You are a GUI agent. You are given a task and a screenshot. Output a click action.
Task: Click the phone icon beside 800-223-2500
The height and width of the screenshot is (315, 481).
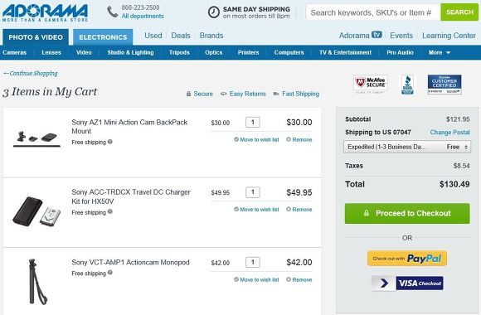pyautogui.click(x=112, y=12)
